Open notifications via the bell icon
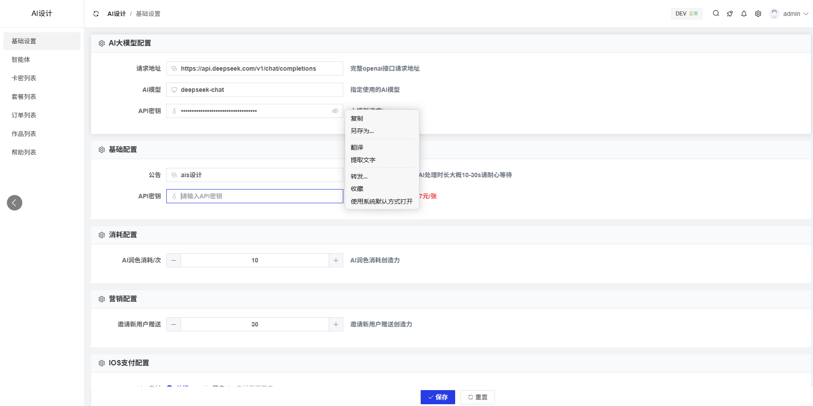 point(744,14)
